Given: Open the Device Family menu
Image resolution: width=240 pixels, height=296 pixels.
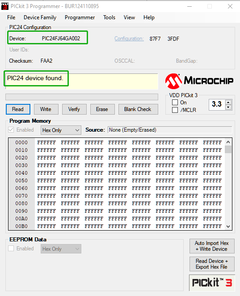Looking at the screenshot, I should coord(40,17).
